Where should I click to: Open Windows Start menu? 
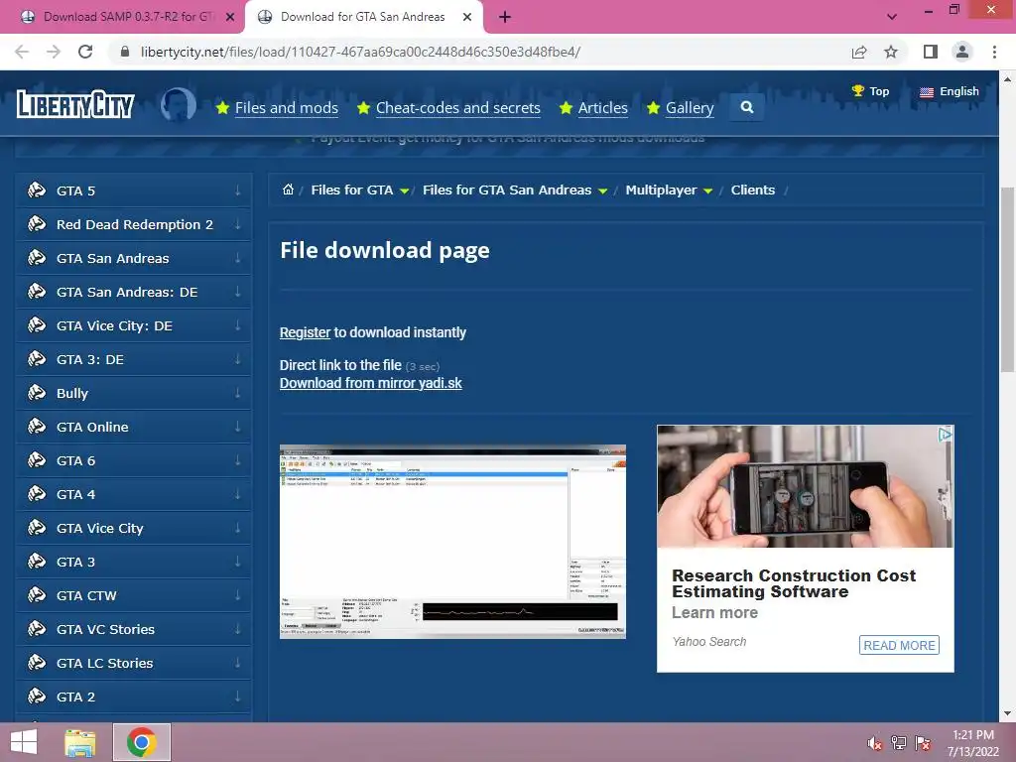(x=24, y=742)
